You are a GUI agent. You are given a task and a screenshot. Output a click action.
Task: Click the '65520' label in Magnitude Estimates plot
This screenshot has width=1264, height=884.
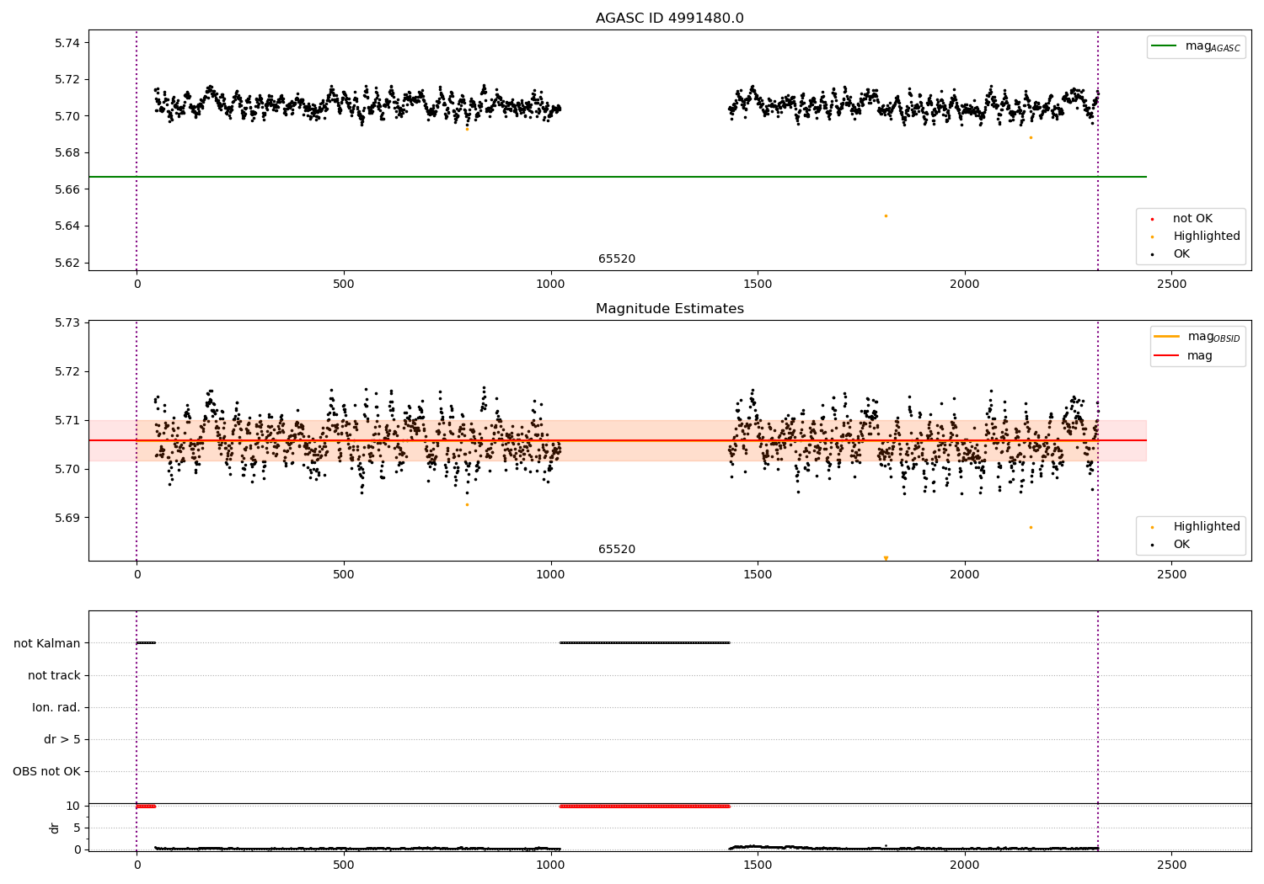(617, 550)
